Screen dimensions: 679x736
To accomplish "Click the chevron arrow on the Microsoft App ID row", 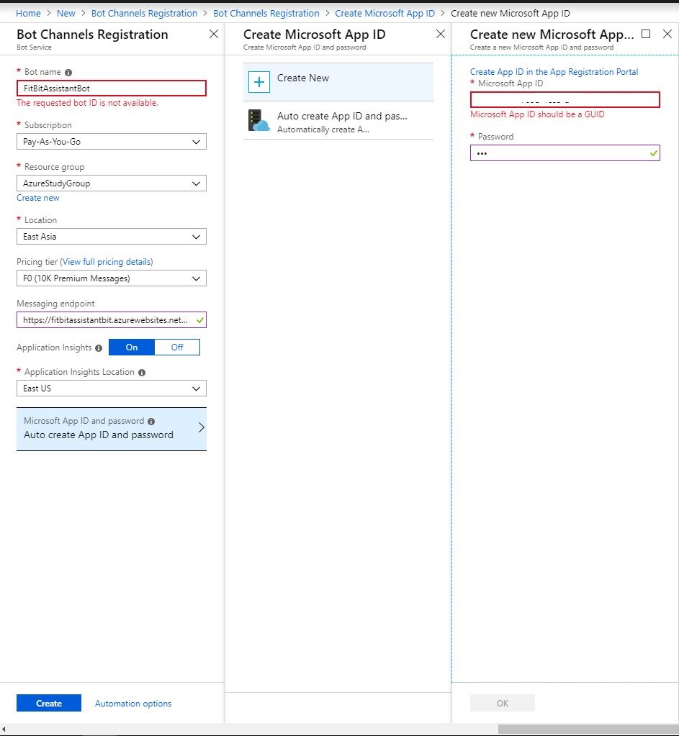I will (x=201, y=427).
